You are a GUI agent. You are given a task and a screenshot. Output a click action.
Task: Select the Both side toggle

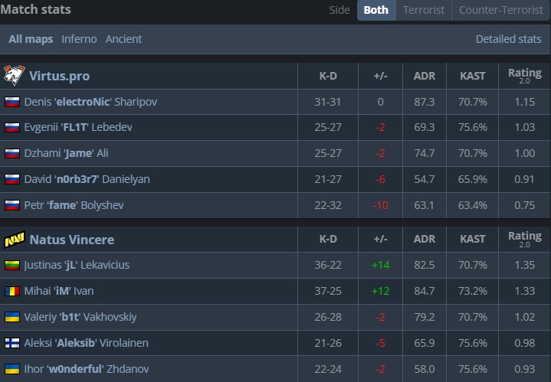pyautogui.click(x=376, y=10)
